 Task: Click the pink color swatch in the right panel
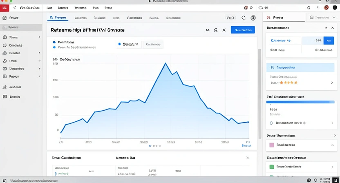point(271,145)
